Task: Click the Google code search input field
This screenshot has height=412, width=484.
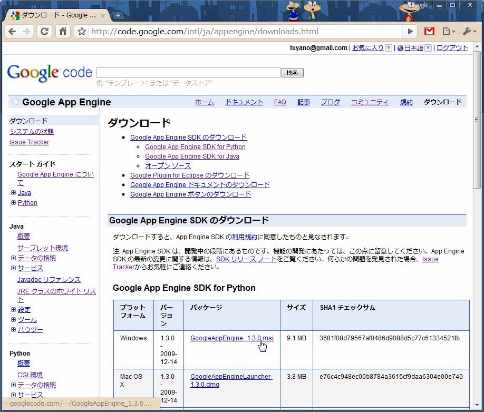Action: coord(188,73)
